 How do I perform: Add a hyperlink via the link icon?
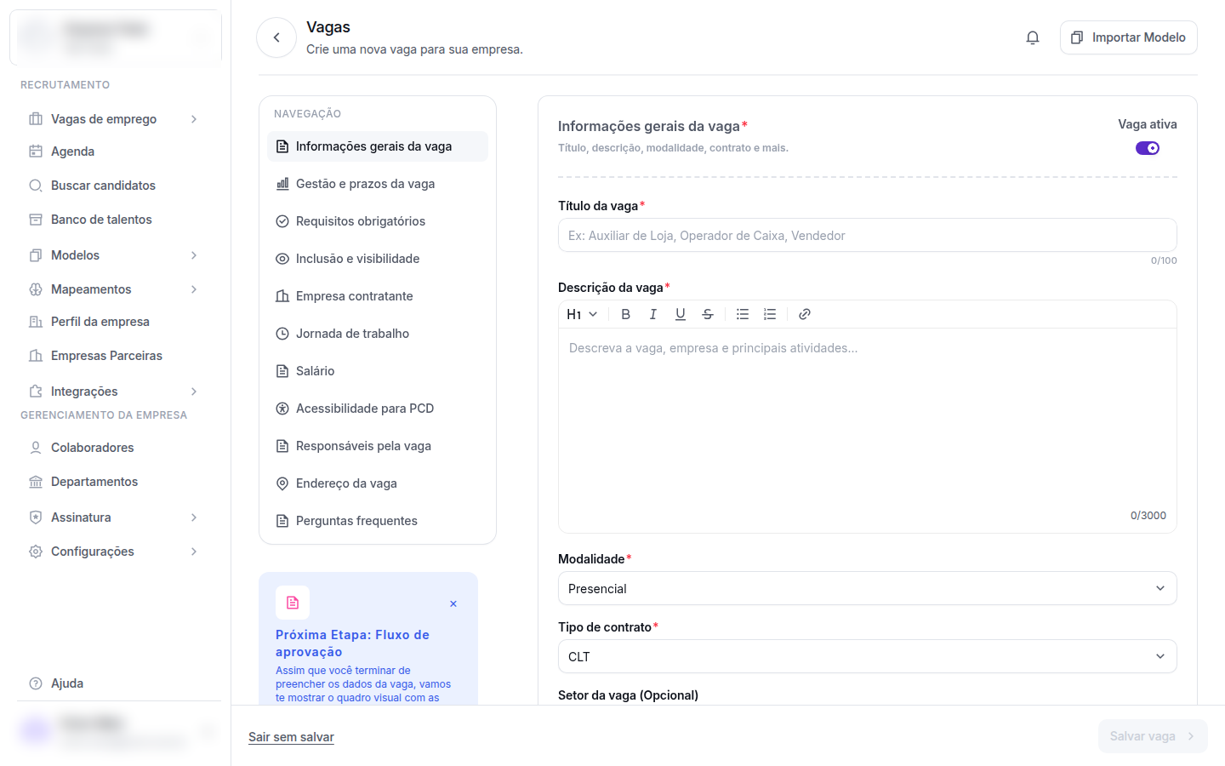[805, 314]
